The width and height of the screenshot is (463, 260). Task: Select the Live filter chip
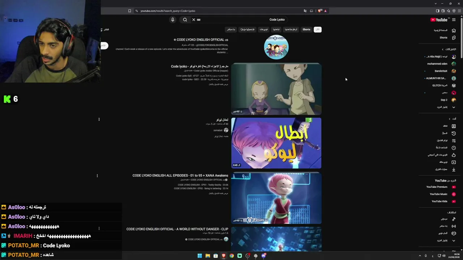pyautogui.click(x=231, y=30)
